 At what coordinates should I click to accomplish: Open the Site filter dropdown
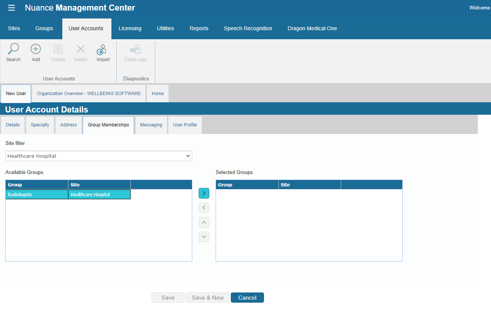click(x=99, y=156)
